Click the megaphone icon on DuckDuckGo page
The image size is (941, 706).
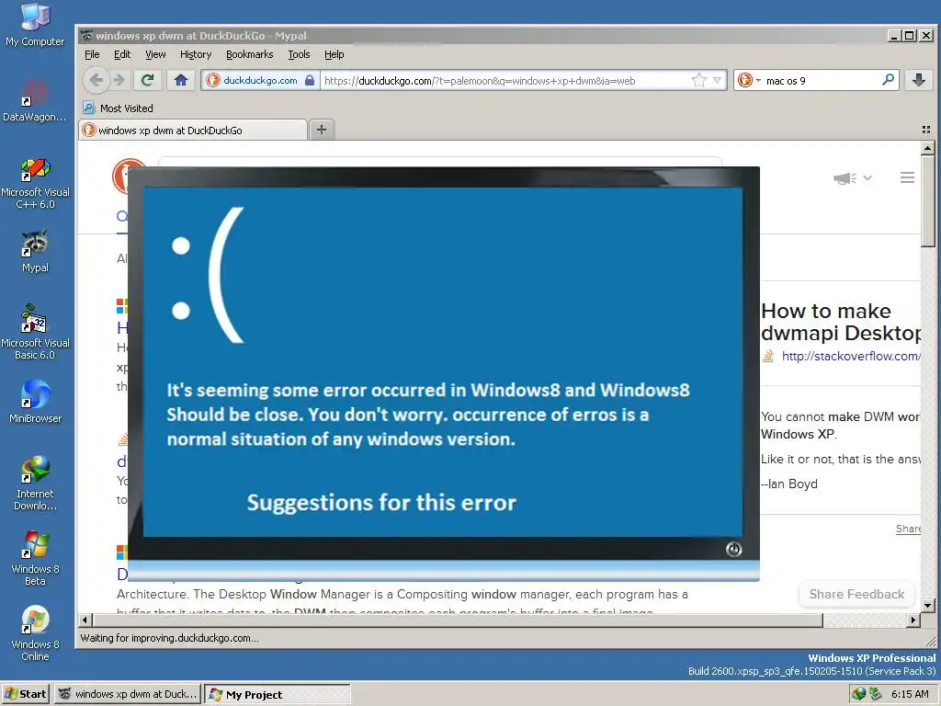point(845,178)
